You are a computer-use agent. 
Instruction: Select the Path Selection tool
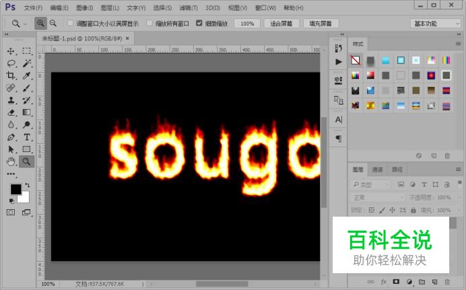pos(11,149)
